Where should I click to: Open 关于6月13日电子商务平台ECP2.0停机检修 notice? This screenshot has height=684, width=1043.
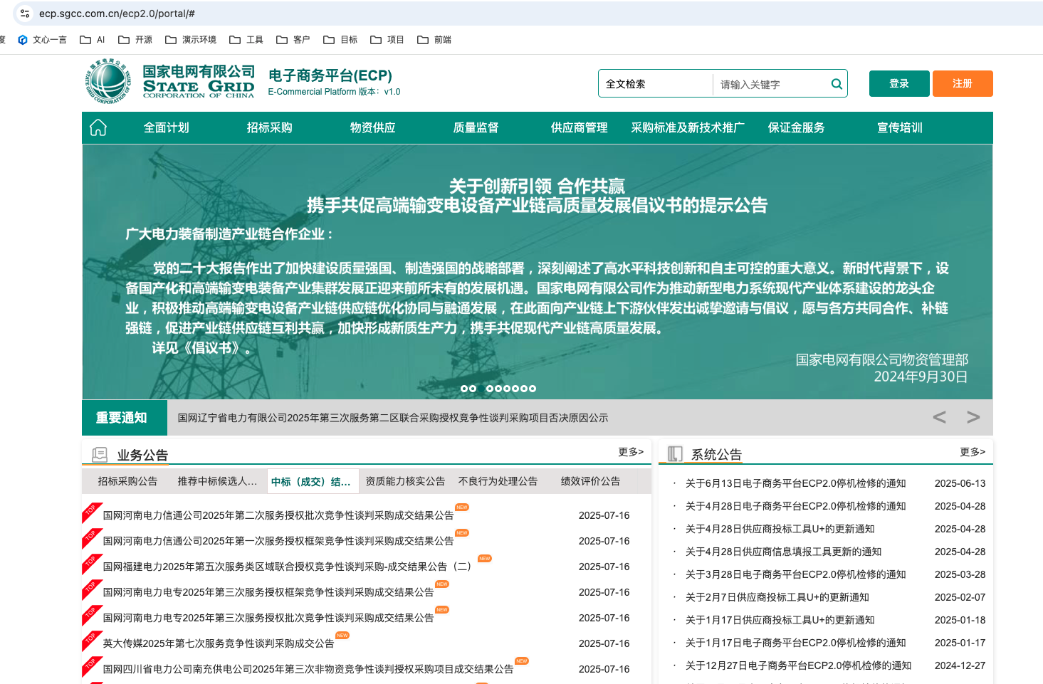pyautogui.click(x=795, y=483)
